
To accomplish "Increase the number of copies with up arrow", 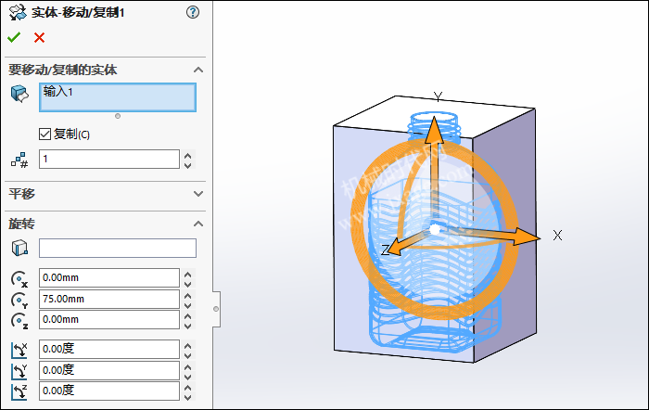I will click(x=188, y=155).
